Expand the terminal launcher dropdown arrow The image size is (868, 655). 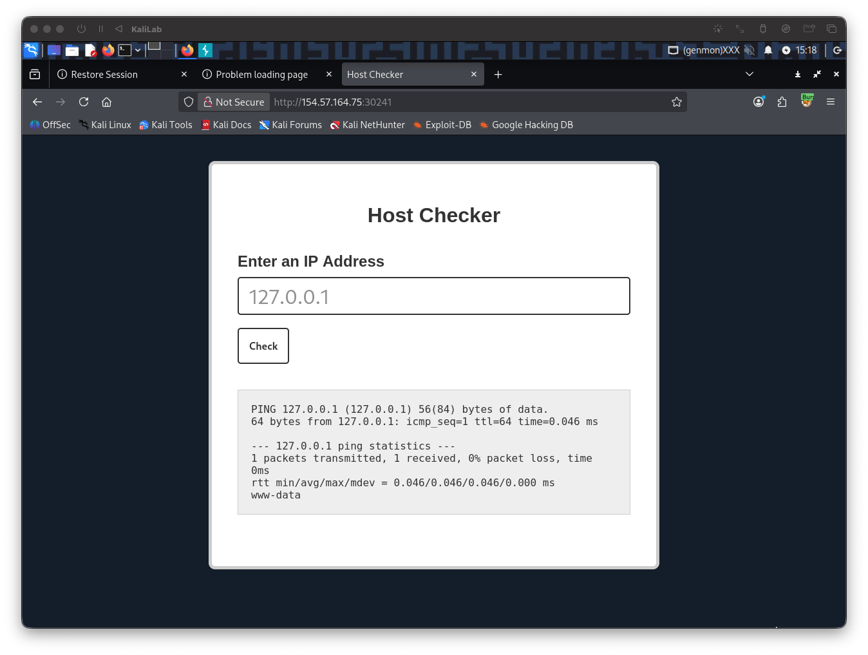pyautogui.click(x=138, y=50)
